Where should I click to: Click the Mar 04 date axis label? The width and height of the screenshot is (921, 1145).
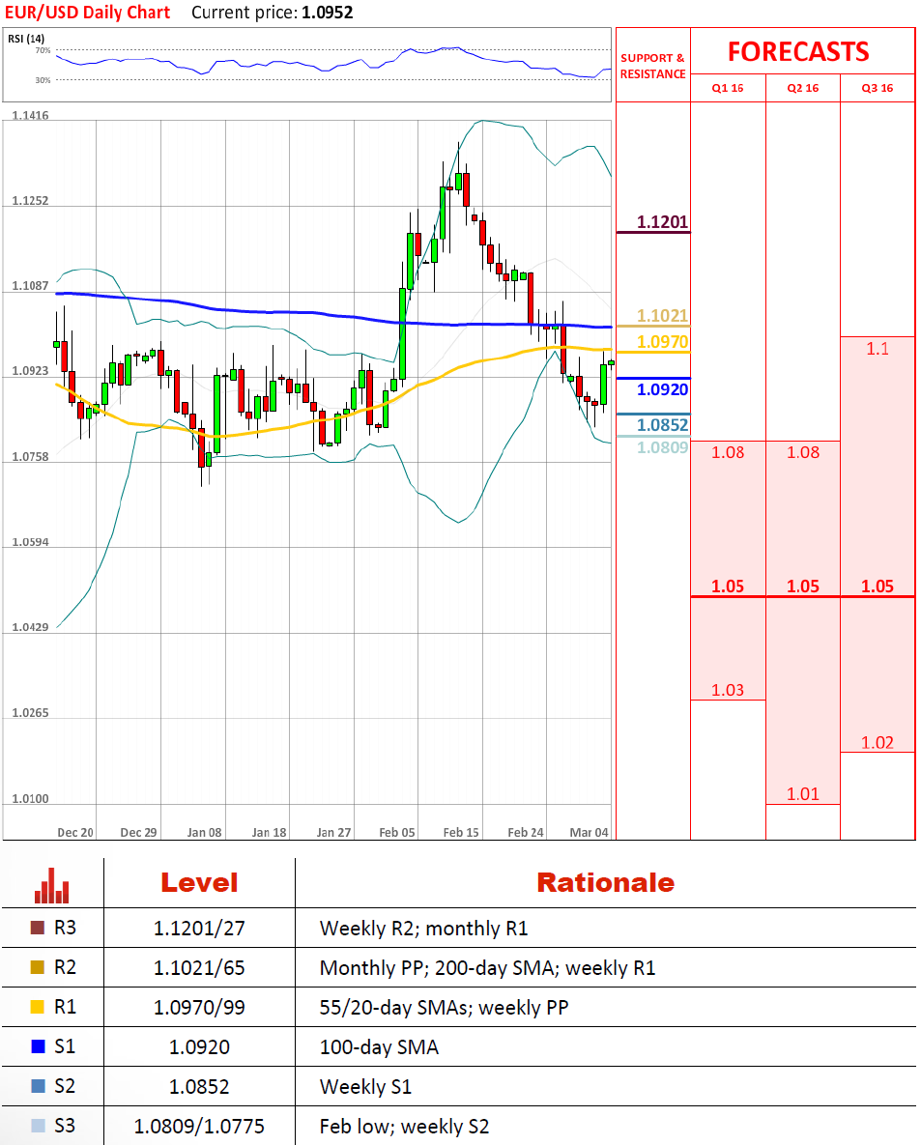click(x=589, y=833)
